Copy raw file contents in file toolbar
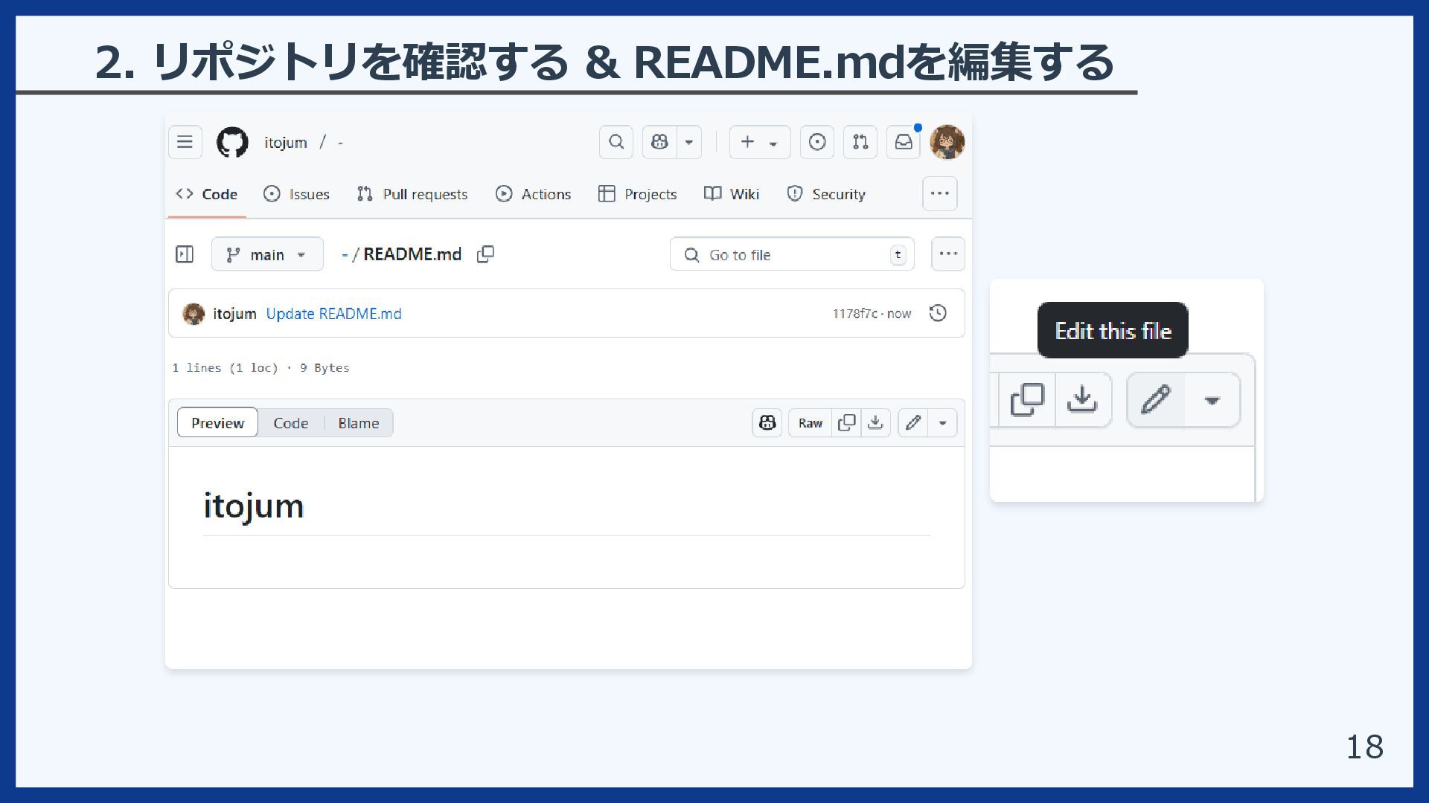Screen dimensions: 1429x803 [847, 422]
